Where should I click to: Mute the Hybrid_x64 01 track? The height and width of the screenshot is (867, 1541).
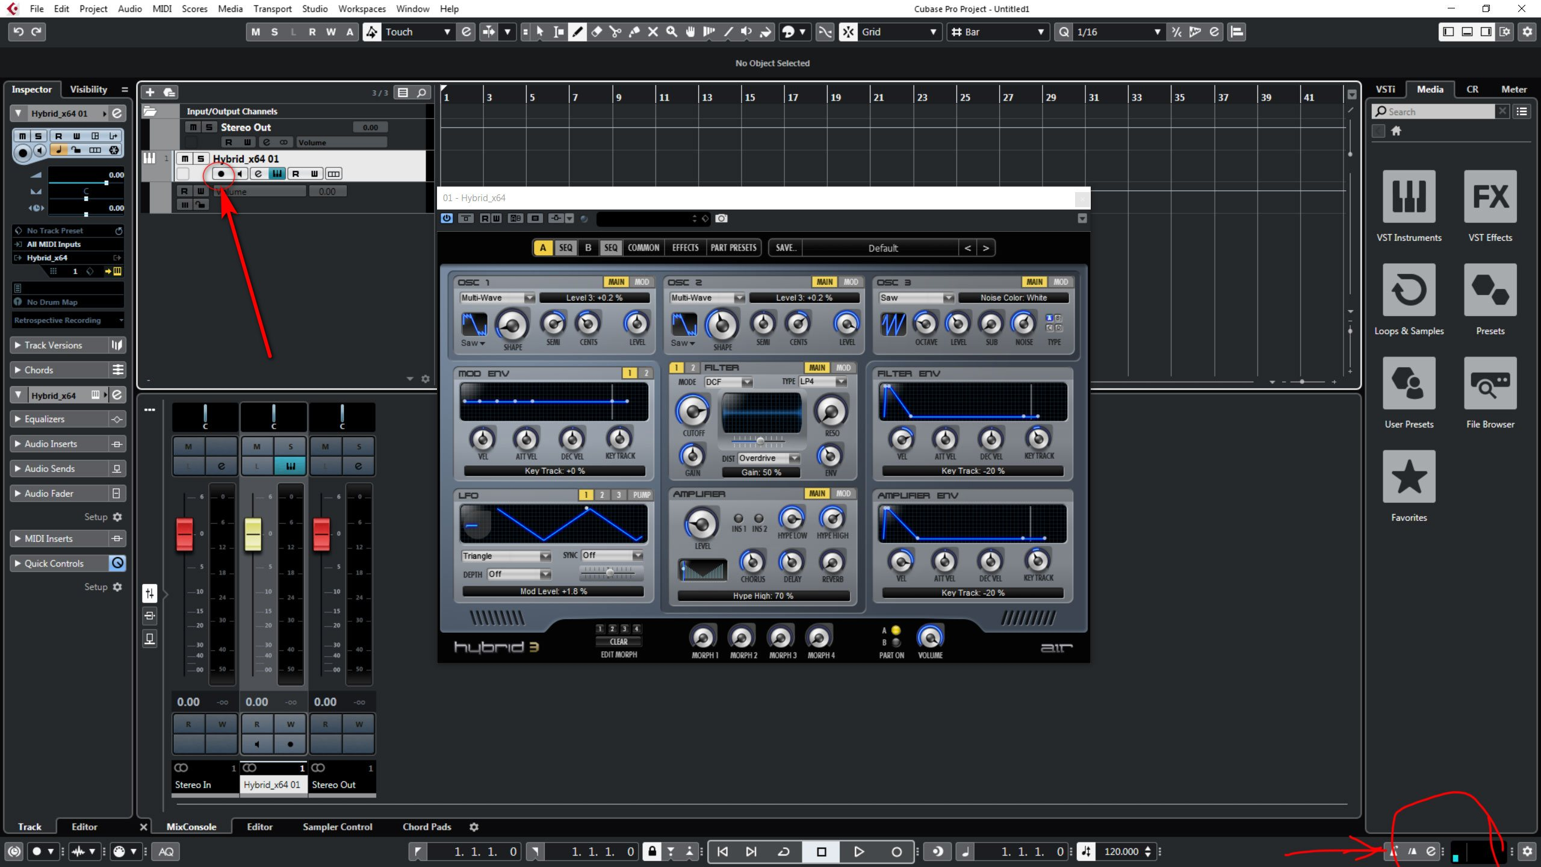(x=185, y=158)
